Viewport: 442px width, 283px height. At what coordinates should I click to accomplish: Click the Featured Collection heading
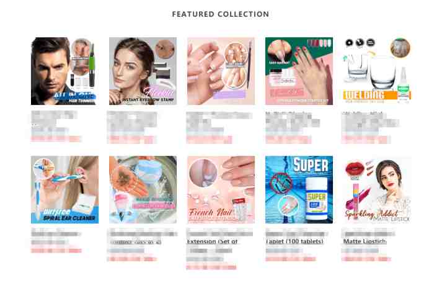221,14
